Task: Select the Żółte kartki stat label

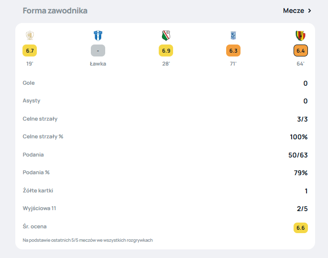Action: click(x=38, y=191)
